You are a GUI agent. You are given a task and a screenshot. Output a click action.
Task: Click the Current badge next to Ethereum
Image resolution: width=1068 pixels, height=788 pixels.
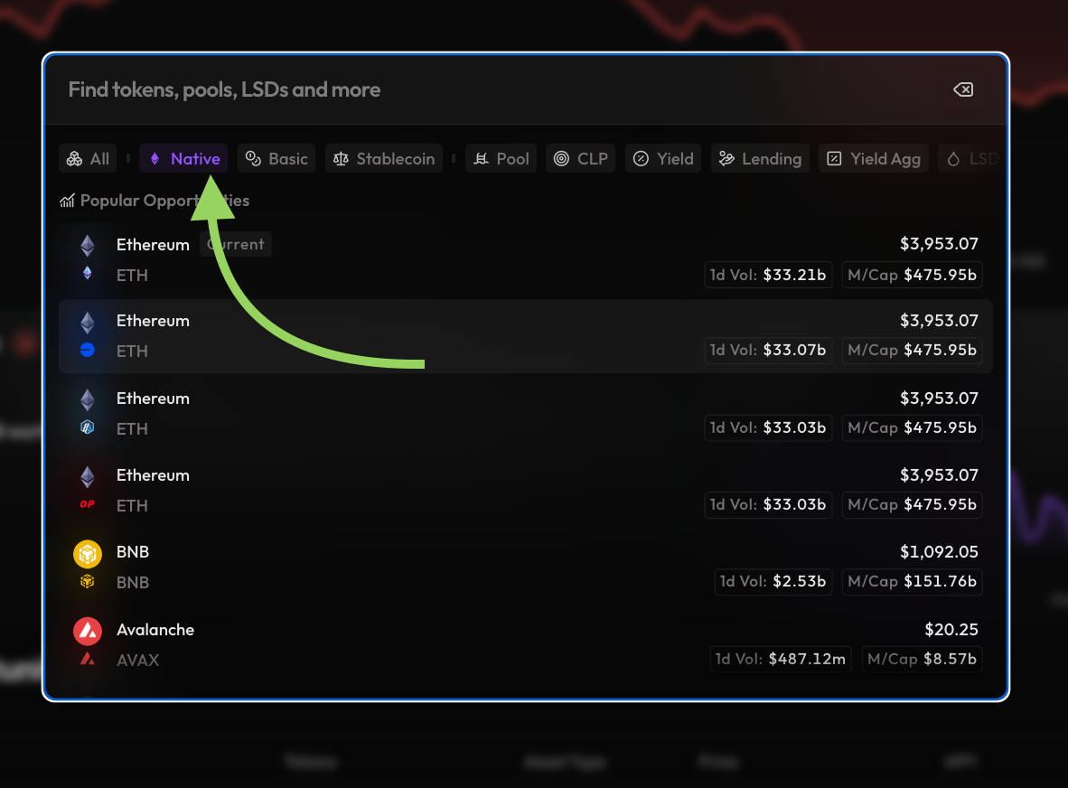point(236,244)
